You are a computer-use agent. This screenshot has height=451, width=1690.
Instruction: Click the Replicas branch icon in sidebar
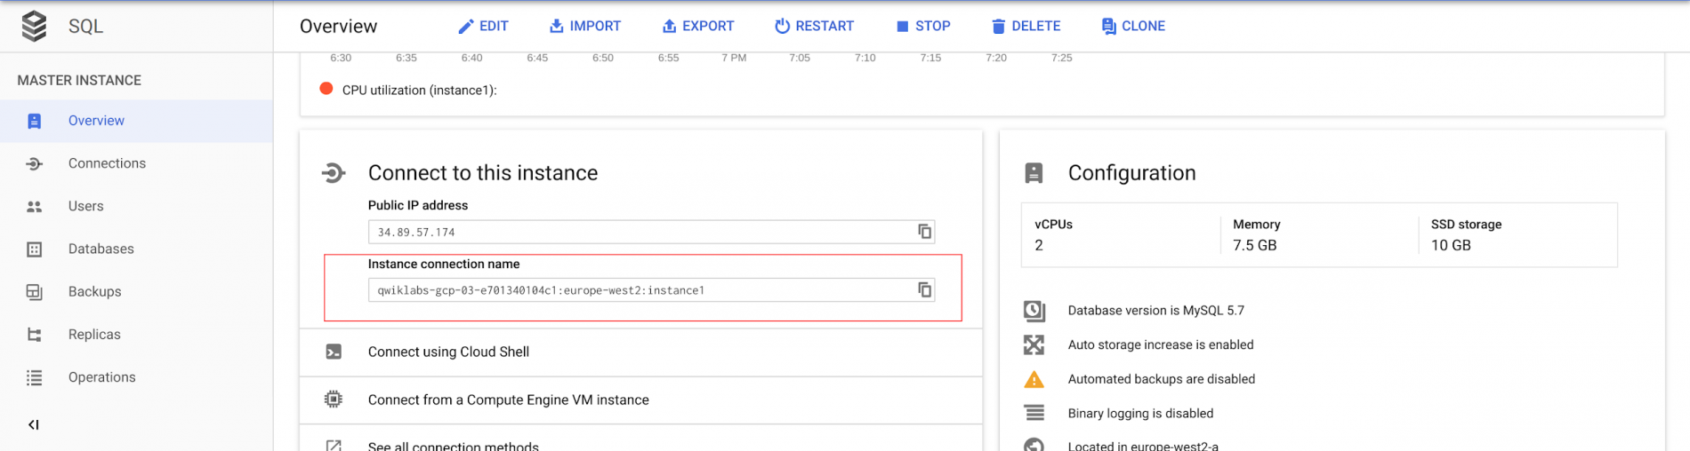34,334
